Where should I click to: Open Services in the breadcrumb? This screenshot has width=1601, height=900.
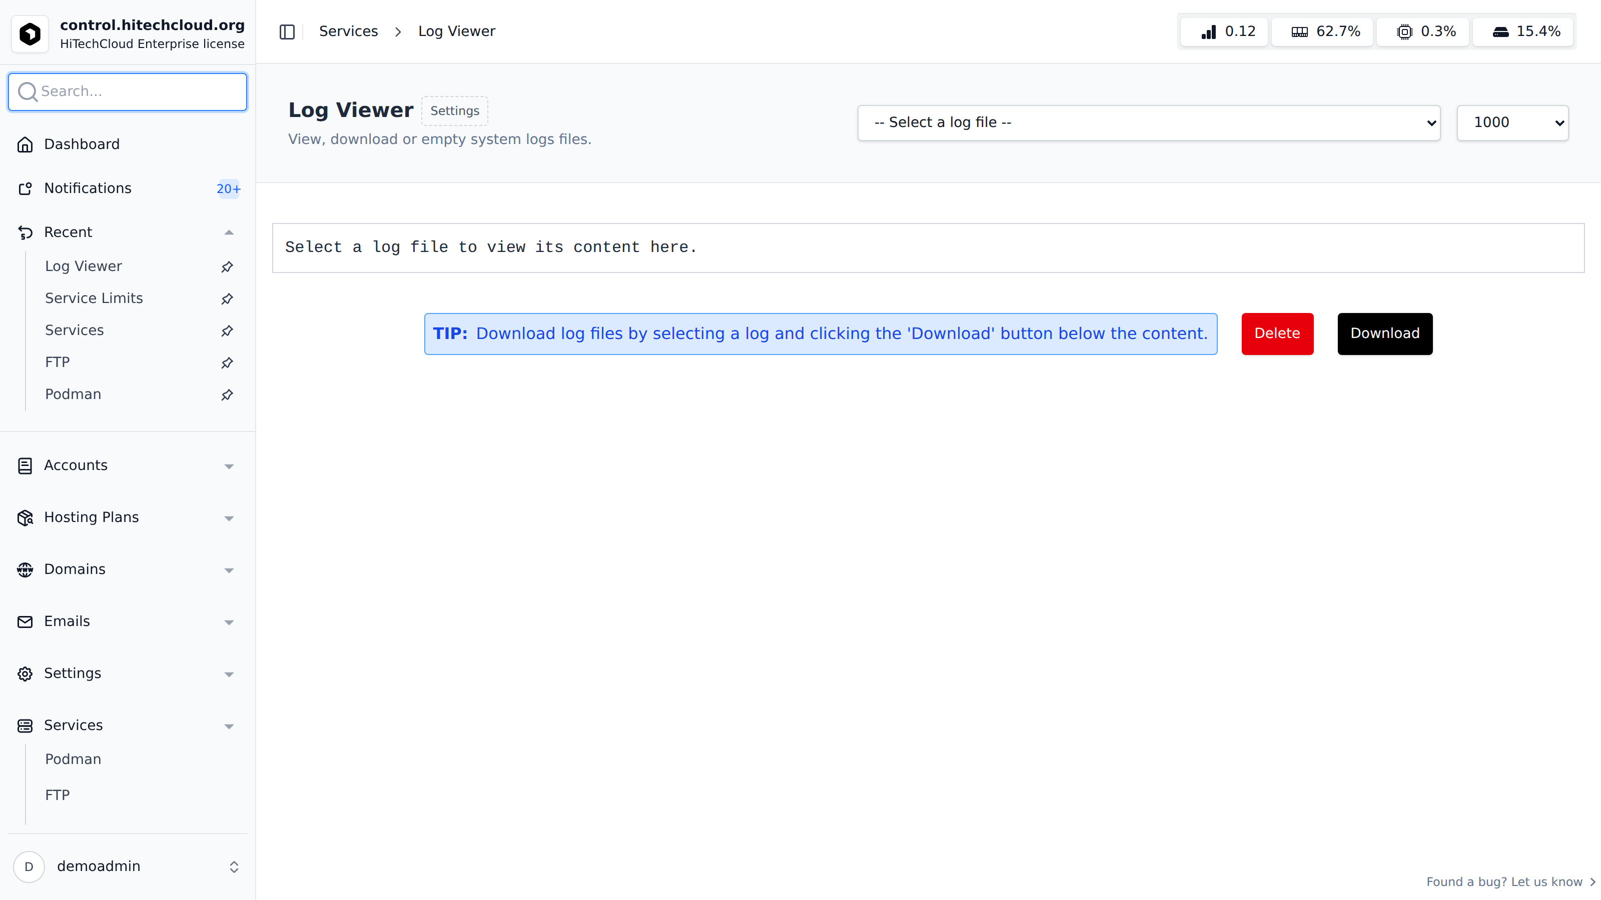[x=348, y=31]
